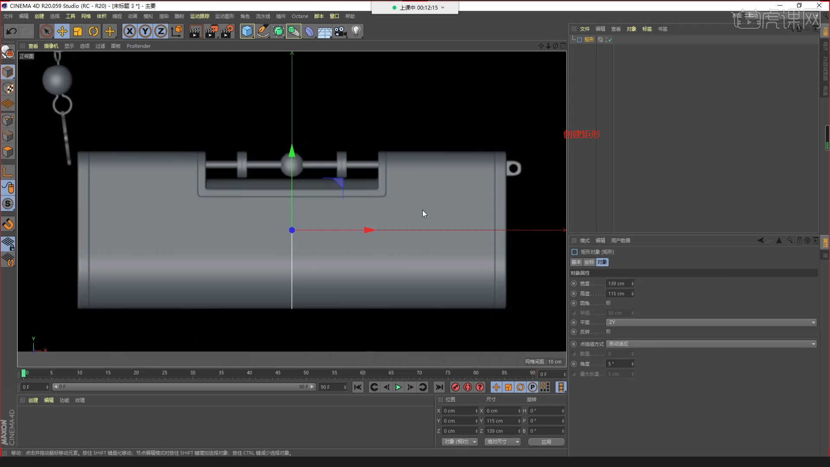Screen dimensions: 830x467
Task: Activate the Rotate tool
Action: 93,31
